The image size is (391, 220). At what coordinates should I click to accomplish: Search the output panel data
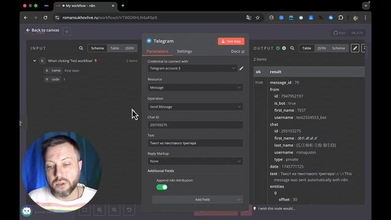pos(292,48)
